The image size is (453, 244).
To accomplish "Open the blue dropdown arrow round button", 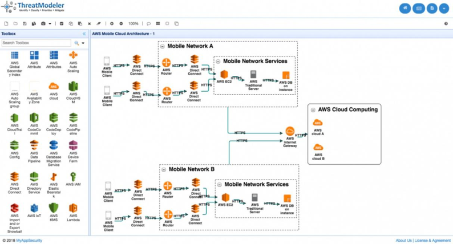I will 444,9.
